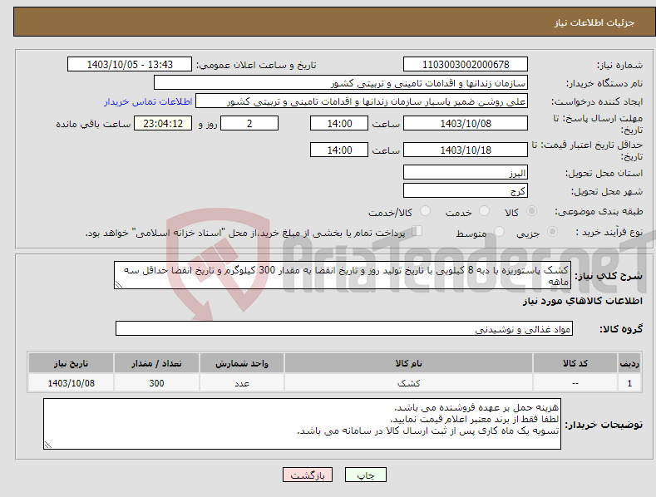Click the response deadline time 14:00 field
The image size is (656, 497).
click(339, 123)
